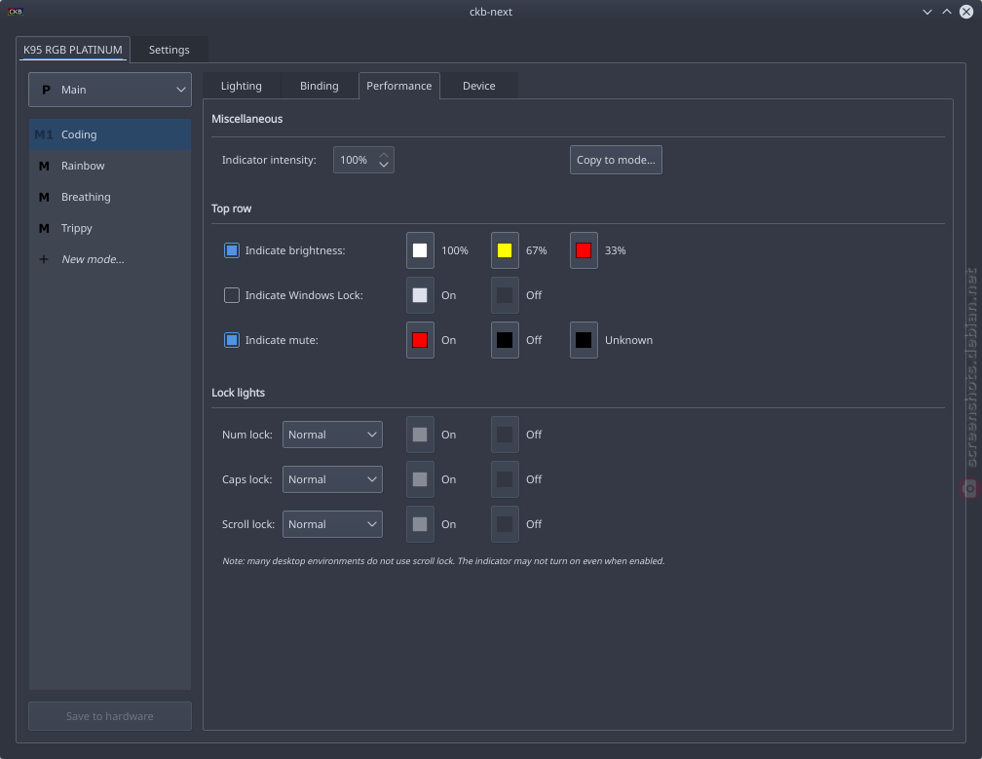
Task: Pick the yellow 67% brightness color
Action: click(x=505, y=250)
